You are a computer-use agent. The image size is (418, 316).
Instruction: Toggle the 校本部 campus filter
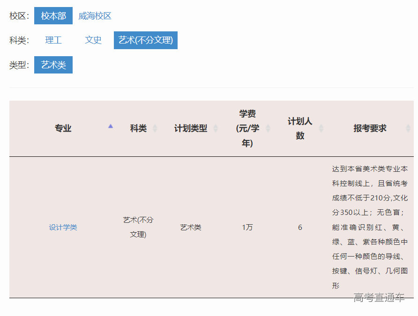pos(53,15)
